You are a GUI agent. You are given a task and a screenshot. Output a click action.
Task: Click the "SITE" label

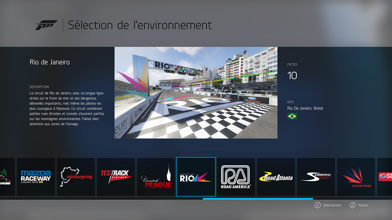pos(290,102)
